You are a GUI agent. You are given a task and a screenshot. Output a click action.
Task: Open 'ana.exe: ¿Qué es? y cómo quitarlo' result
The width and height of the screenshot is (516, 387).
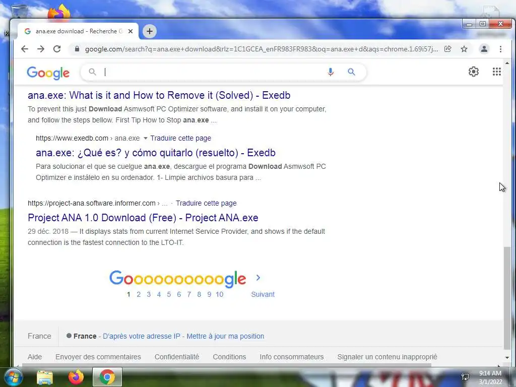click(x=156, y=153)
